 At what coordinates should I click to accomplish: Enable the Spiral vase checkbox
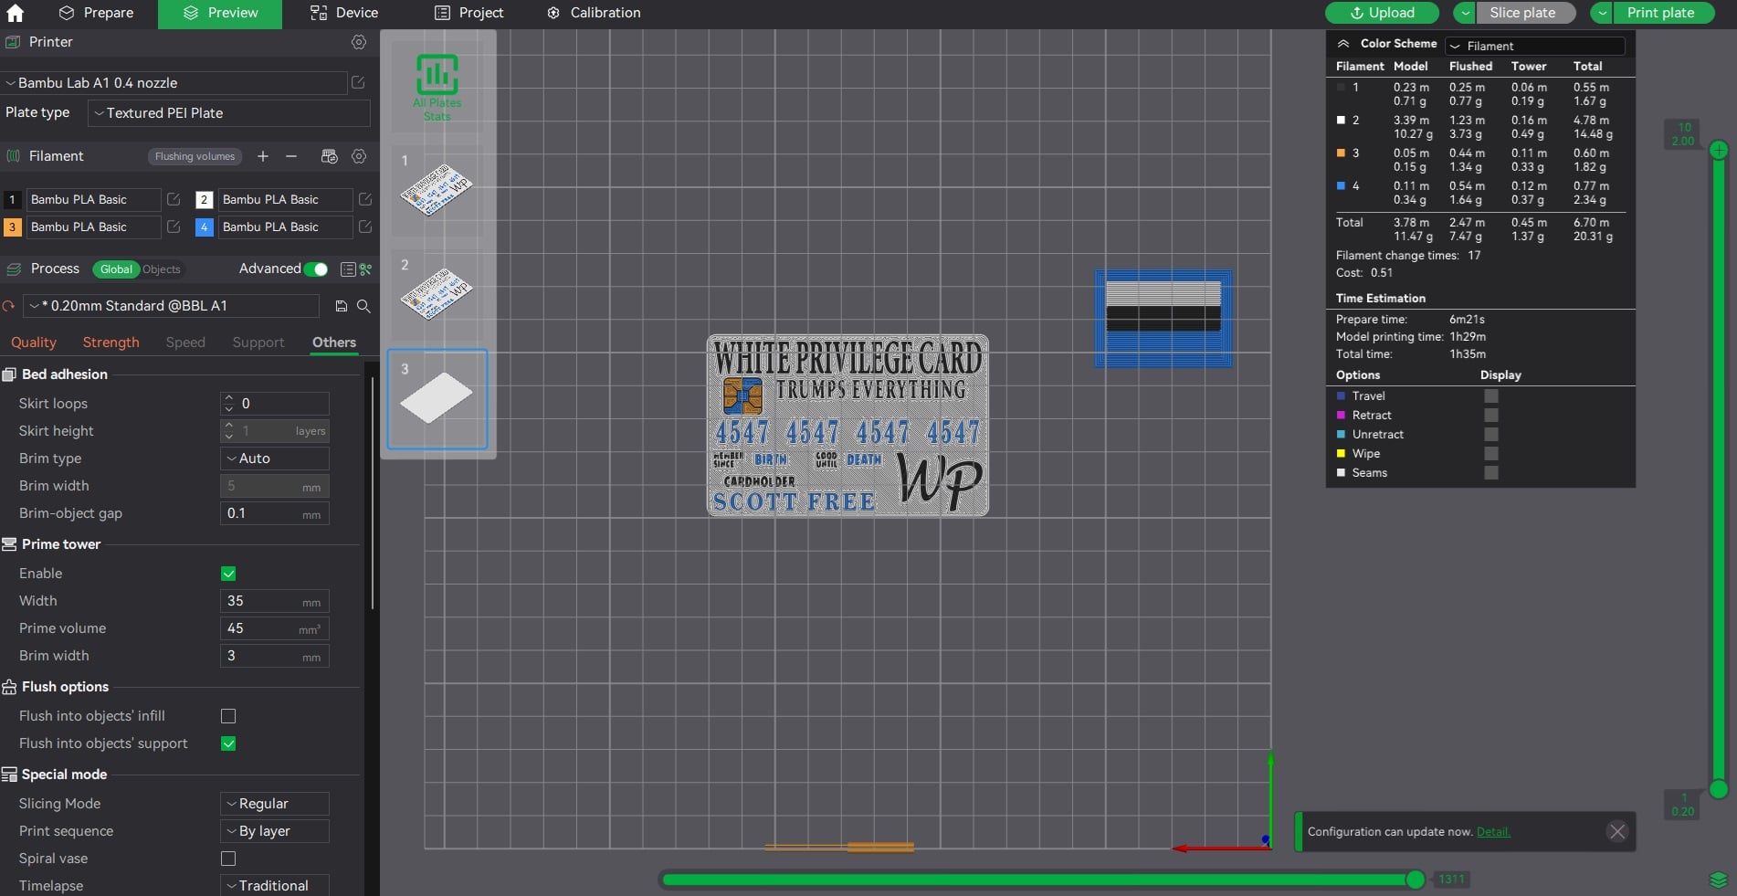228,859
